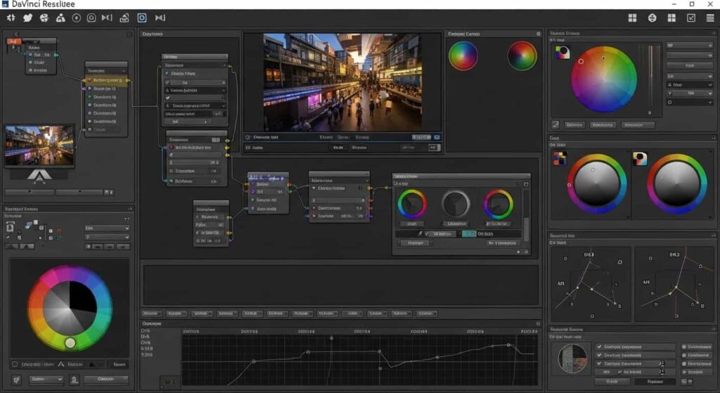The image size is (720, 393).
Task: Click color swatch icon beside top-right hue wheel
Action: 562,52
